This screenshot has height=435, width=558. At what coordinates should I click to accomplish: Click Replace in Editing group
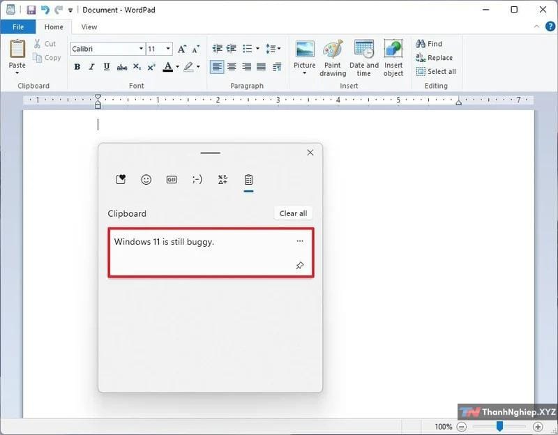click(x=434, y=58)
